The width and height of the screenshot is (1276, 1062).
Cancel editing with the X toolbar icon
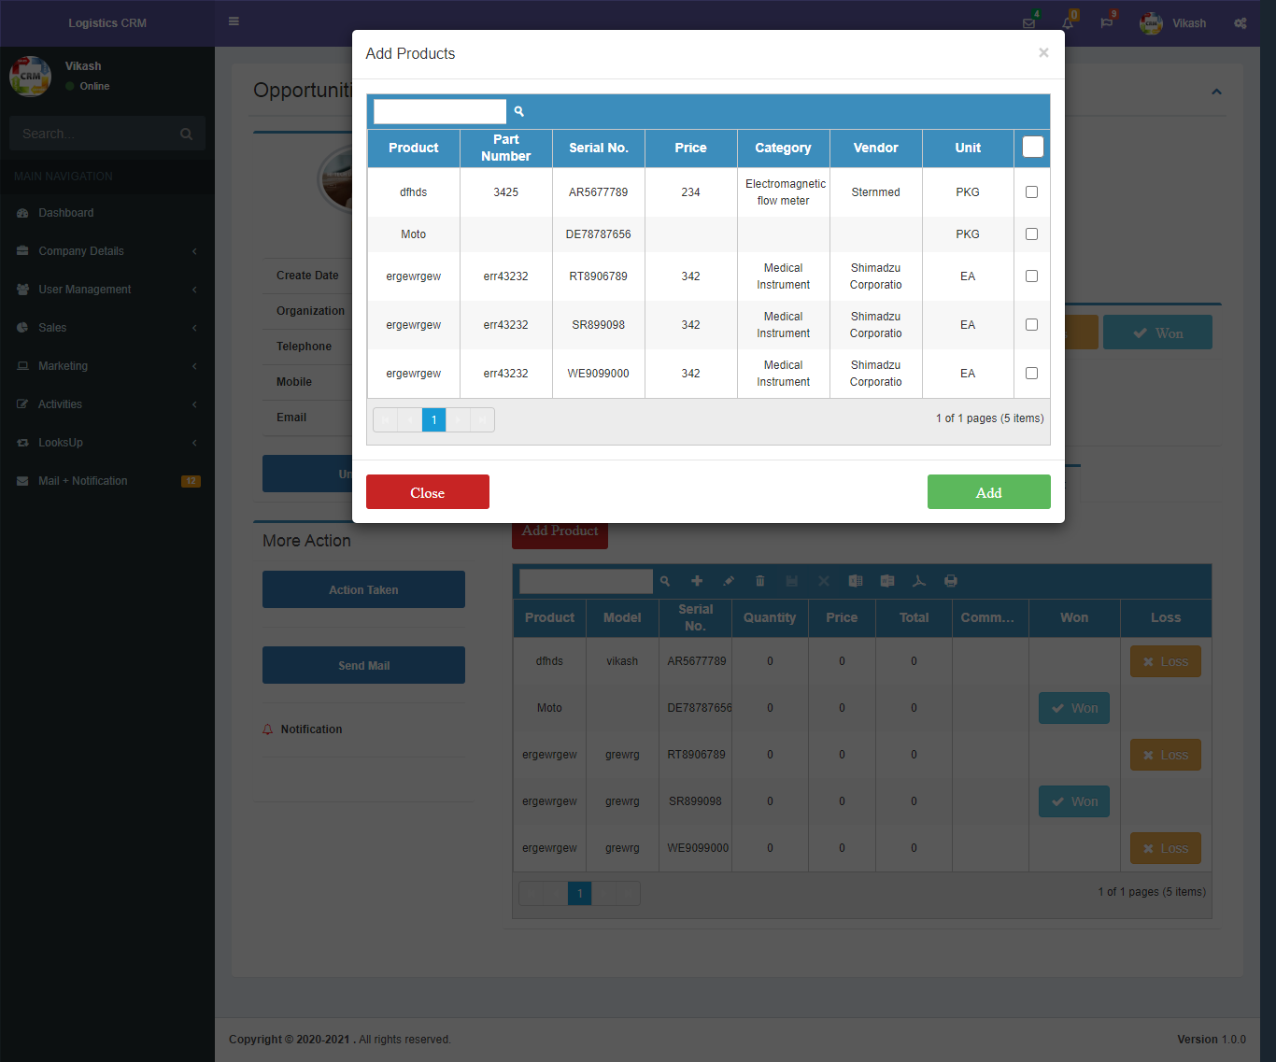coord(823,580)
